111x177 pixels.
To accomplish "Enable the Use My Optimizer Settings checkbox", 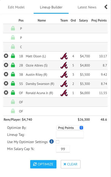I will coord(58,142).
